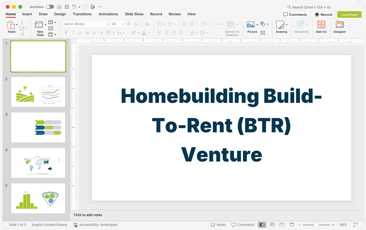Open the Home icon in title bar
Screen dimensions: 366x230
(x=59, y=7)
